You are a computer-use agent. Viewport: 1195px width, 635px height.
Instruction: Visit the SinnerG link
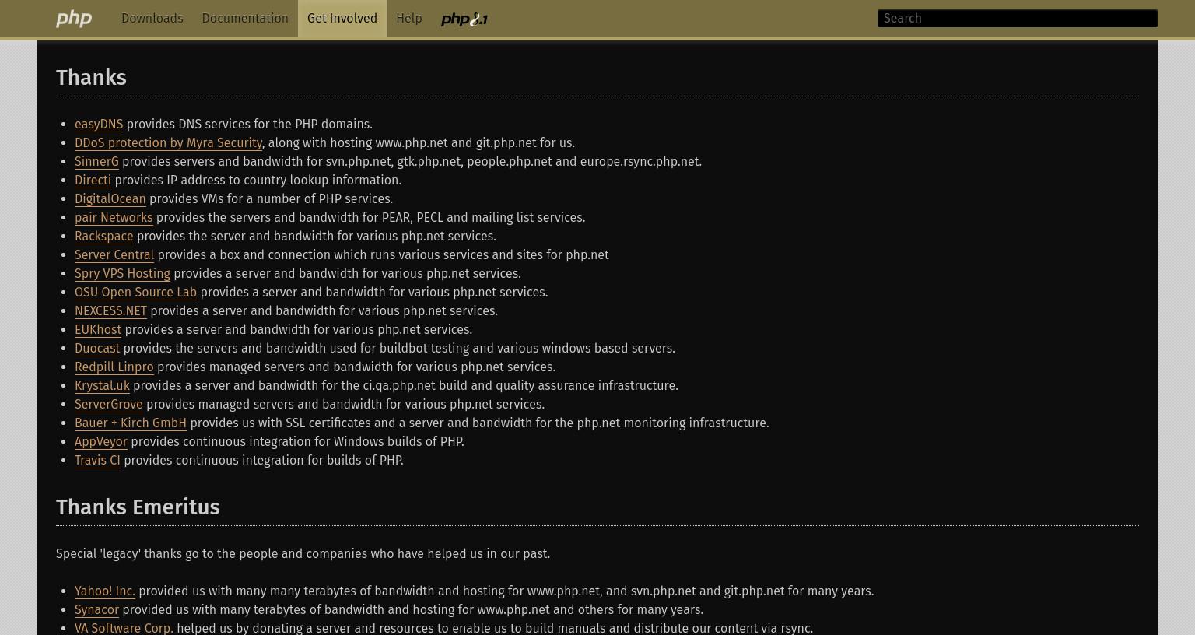(x=96, y=162)
